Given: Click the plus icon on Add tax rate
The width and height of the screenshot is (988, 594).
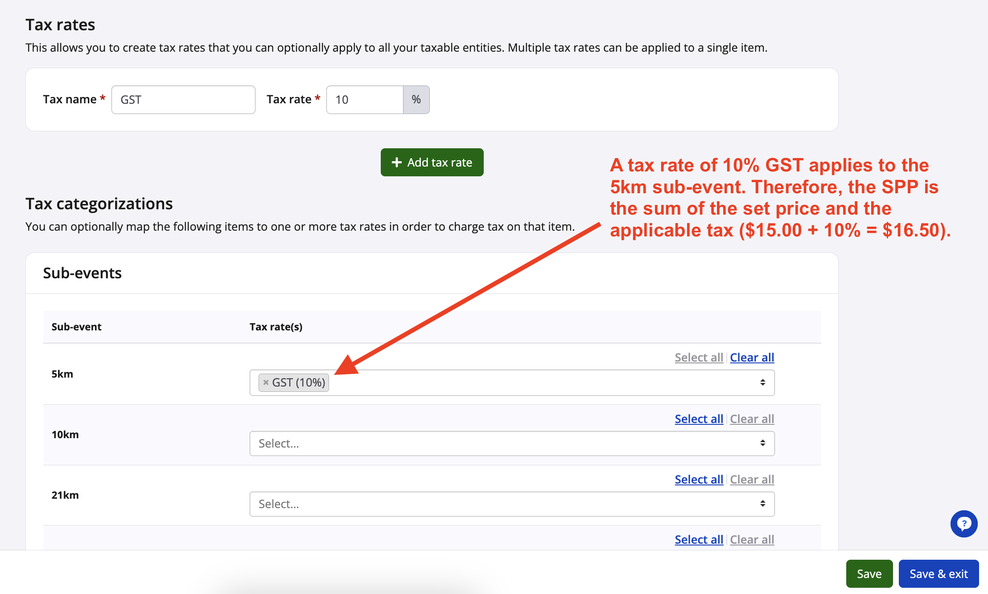Looking at the screenshot, I should tap(396, 163).
